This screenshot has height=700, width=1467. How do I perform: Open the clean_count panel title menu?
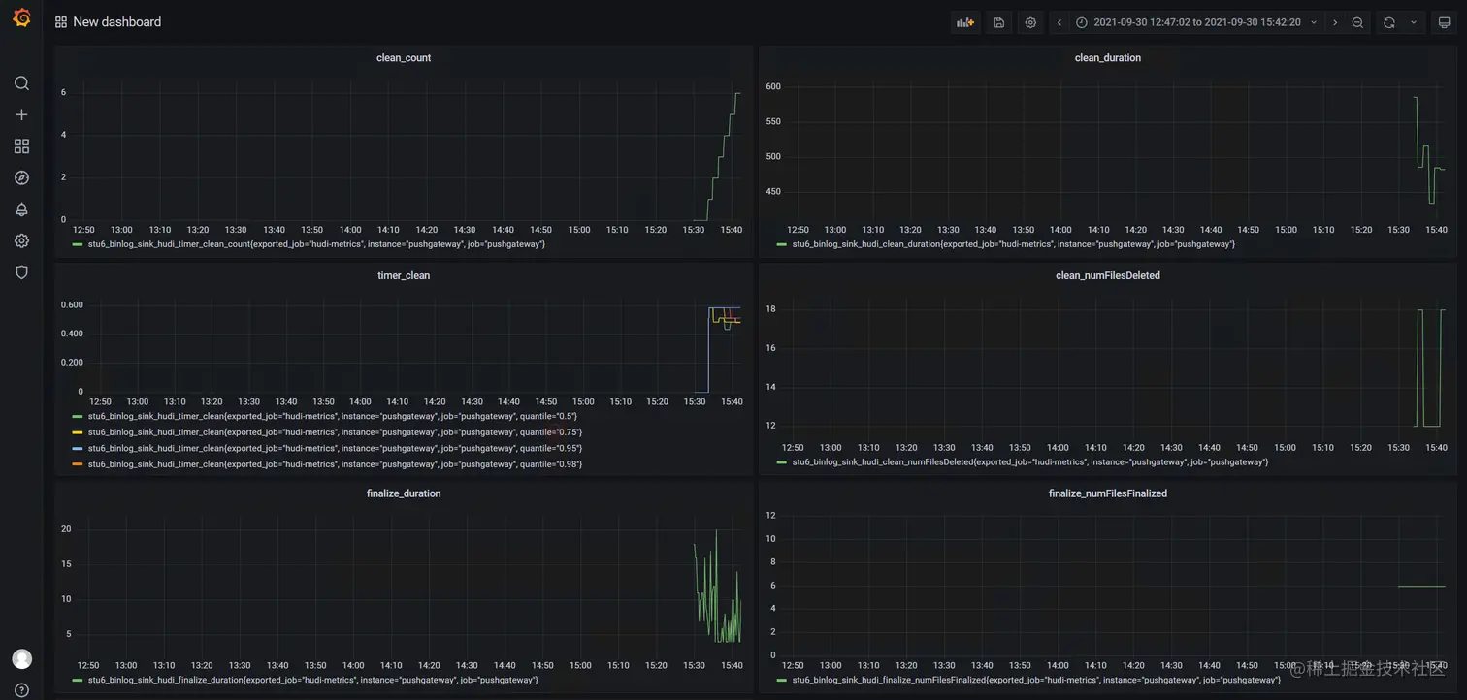tap(404, 58)
